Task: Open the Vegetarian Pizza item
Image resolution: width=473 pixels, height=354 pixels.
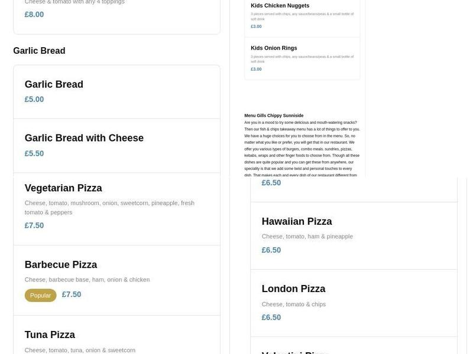Action: tap(63, 188)
